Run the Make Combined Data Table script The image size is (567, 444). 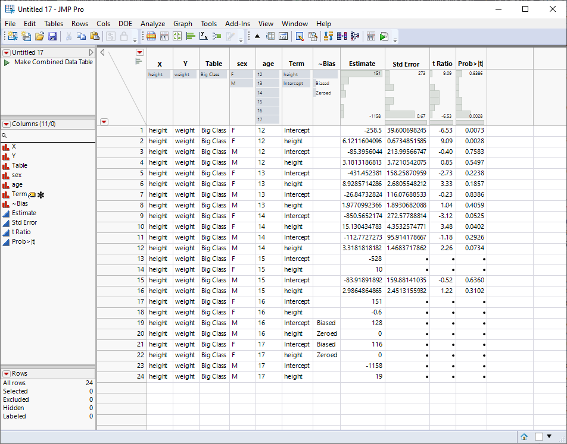click(x=53, y=62)
